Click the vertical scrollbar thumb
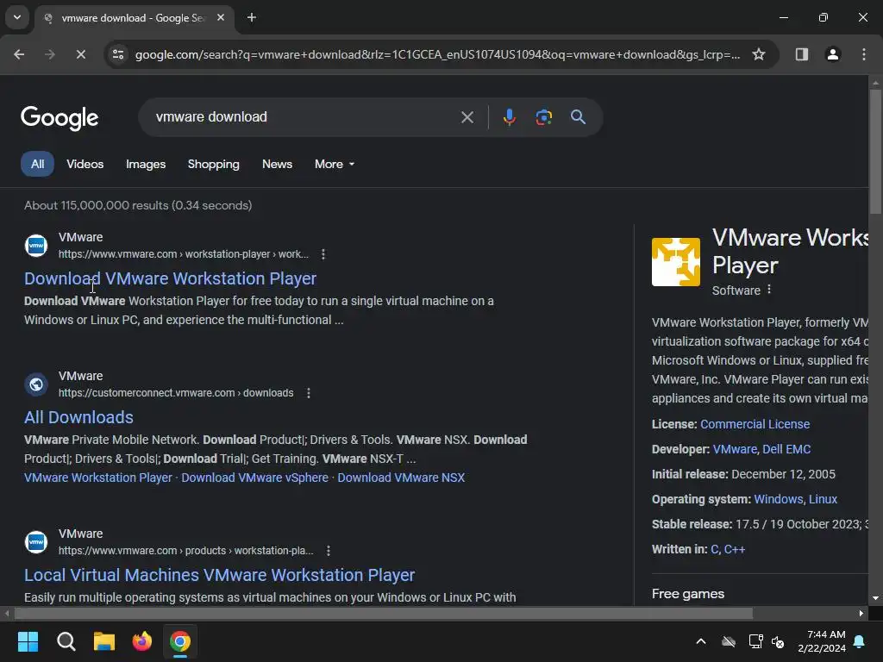883x662 pixels. point(875,151)
